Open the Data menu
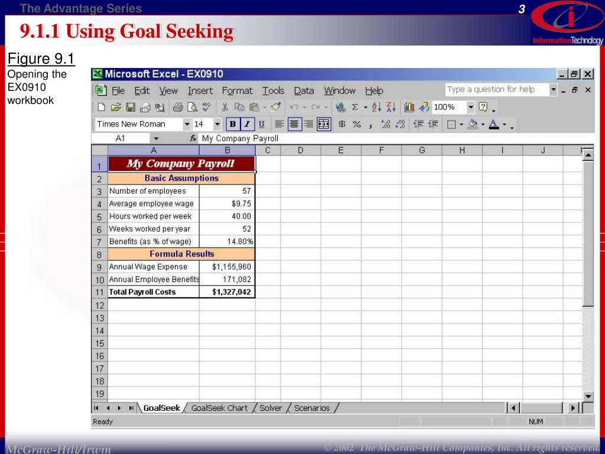The width and height of the screenshot is (605, 454). pos(304,90)
